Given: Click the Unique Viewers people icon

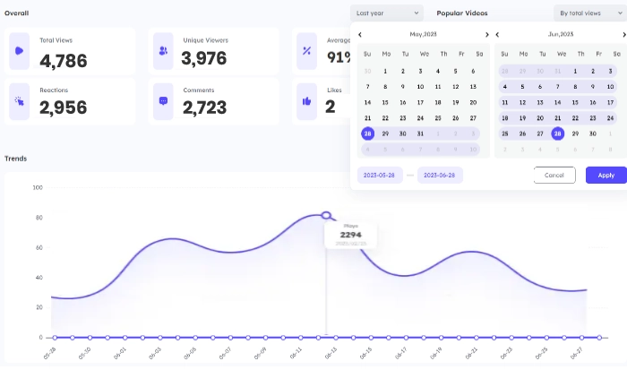Looking at the screenshot, I should pyautogui.click(x=163, y=51).
